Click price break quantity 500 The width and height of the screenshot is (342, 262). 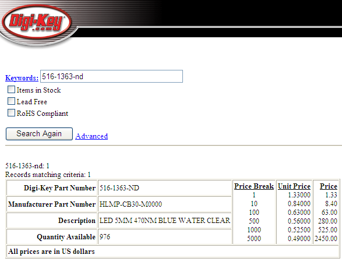click(x=254, y=221)
